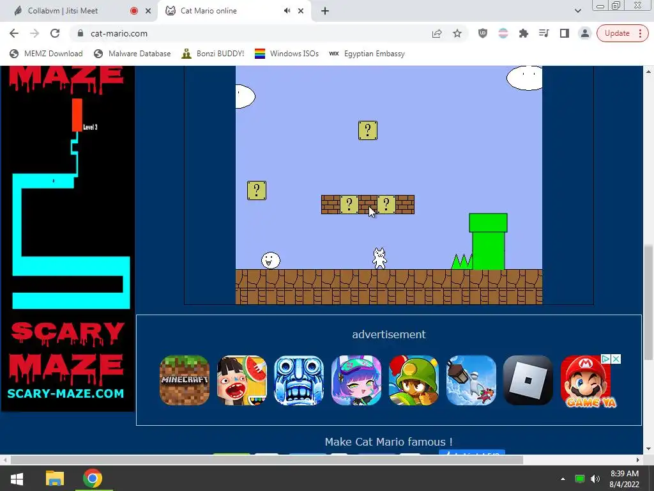Click the Chrome taskbar icon
Screen dimensions: 654x491
click(93, 478)
